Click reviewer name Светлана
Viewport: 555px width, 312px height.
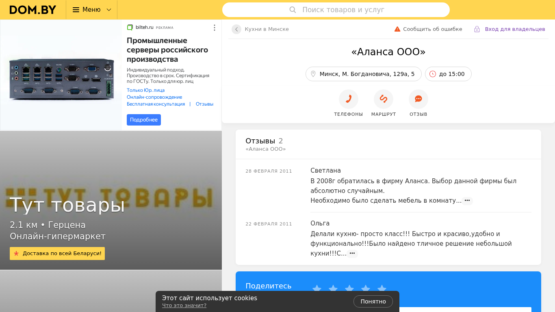coord(325,171)
